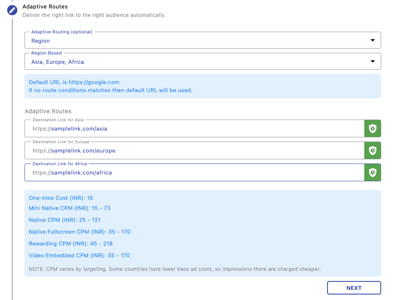Click the Adaptive Routes step title
393x300 pixels.
click(45, 7)
